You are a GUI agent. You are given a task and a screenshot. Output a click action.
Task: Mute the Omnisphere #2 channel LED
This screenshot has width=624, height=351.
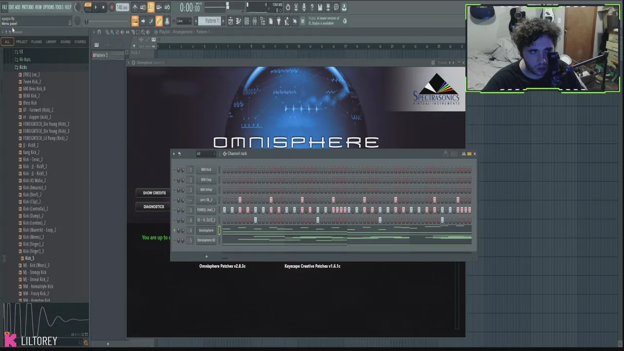pyautogui.click(x=175, y=240)
